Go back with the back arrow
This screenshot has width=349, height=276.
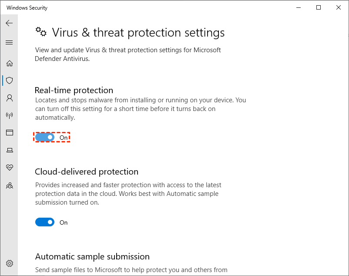coord(9,23)
